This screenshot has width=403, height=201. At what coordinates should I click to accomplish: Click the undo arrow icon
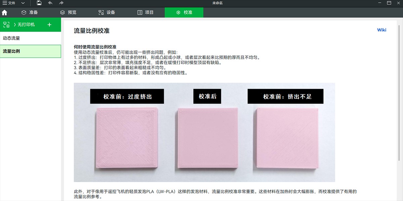(x=50, y=3)
